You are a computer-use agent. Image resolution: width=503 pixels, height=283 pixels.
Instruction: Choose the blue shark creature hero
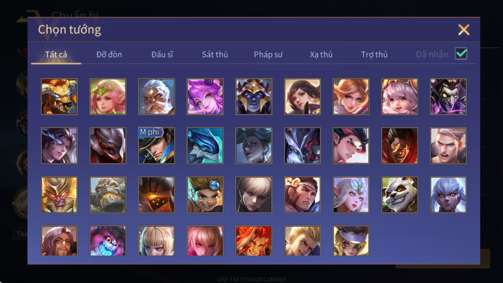tap(205, 145)
